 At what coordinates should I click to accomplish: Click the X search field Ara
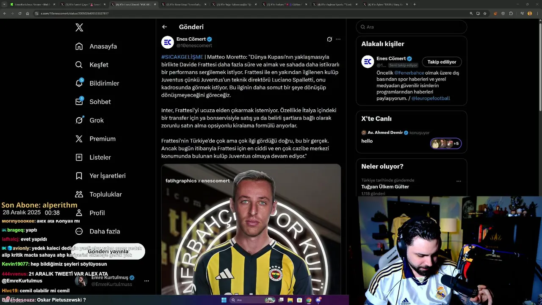pyautogui.click(x=411, y=27)
